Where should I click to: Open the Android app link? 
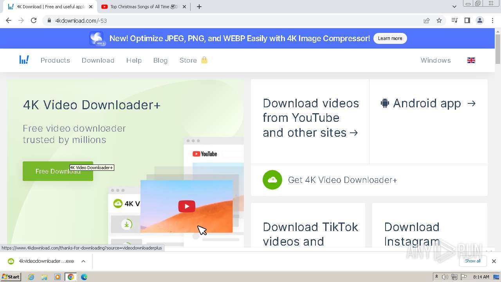428,103
